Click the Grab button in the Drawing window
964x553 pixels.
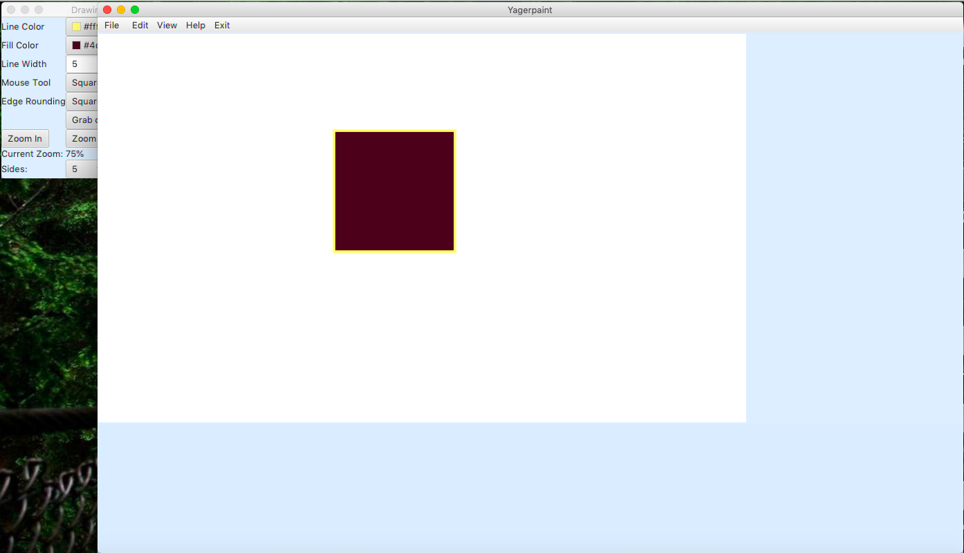coord(82,120)
